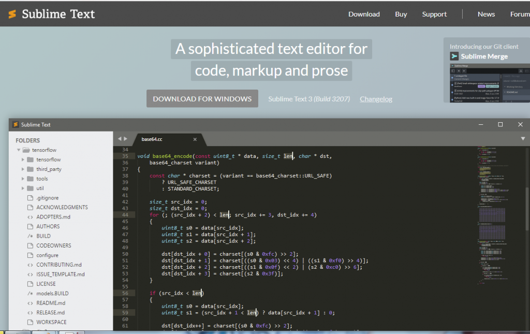Open the Sublime Merge title link
Screen dimensions: 530x334
click(484, 56)
